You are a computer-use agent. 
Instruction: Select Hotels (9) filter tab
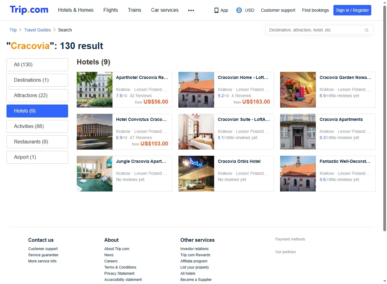click(37, 111)
